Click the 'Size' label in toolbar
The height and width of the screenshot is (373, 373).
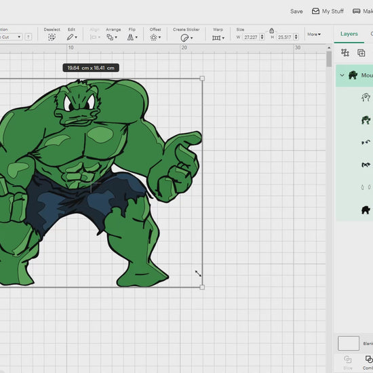tap(240, 29)
